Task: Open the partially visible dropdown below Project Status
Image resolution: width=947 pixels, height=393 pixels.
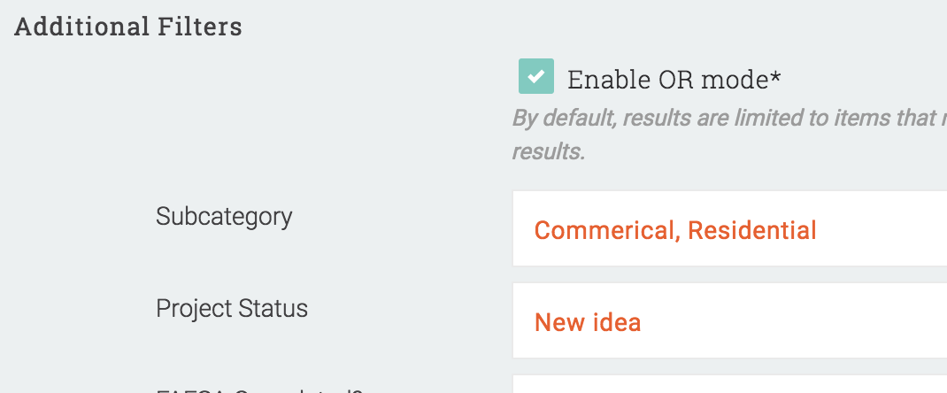Action: click(729, 385)
